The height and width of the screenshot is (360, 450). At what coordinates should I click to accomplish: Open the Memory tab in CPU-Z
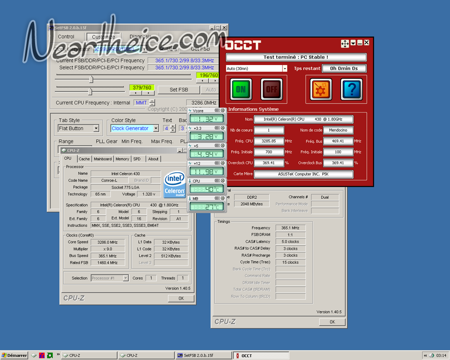(x=122, y=159)
